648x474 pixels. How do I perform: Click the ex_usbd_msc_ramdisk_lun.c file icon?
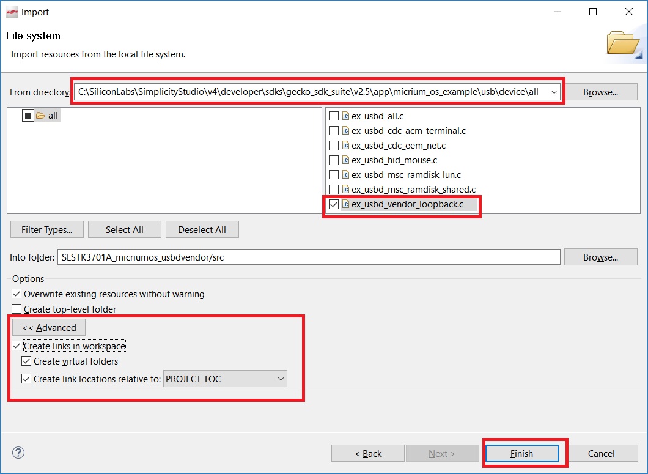345,175
